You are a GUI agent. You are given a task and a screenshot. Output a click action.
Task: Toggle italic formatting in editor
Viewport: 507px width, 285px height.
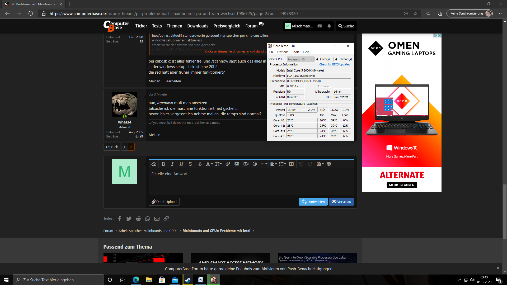pyautogui.click(x=172, y=164)
